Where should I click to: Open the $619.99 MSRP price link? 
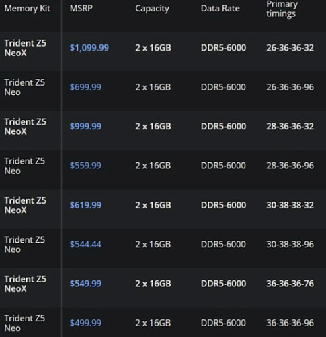[x=85, y=205]
